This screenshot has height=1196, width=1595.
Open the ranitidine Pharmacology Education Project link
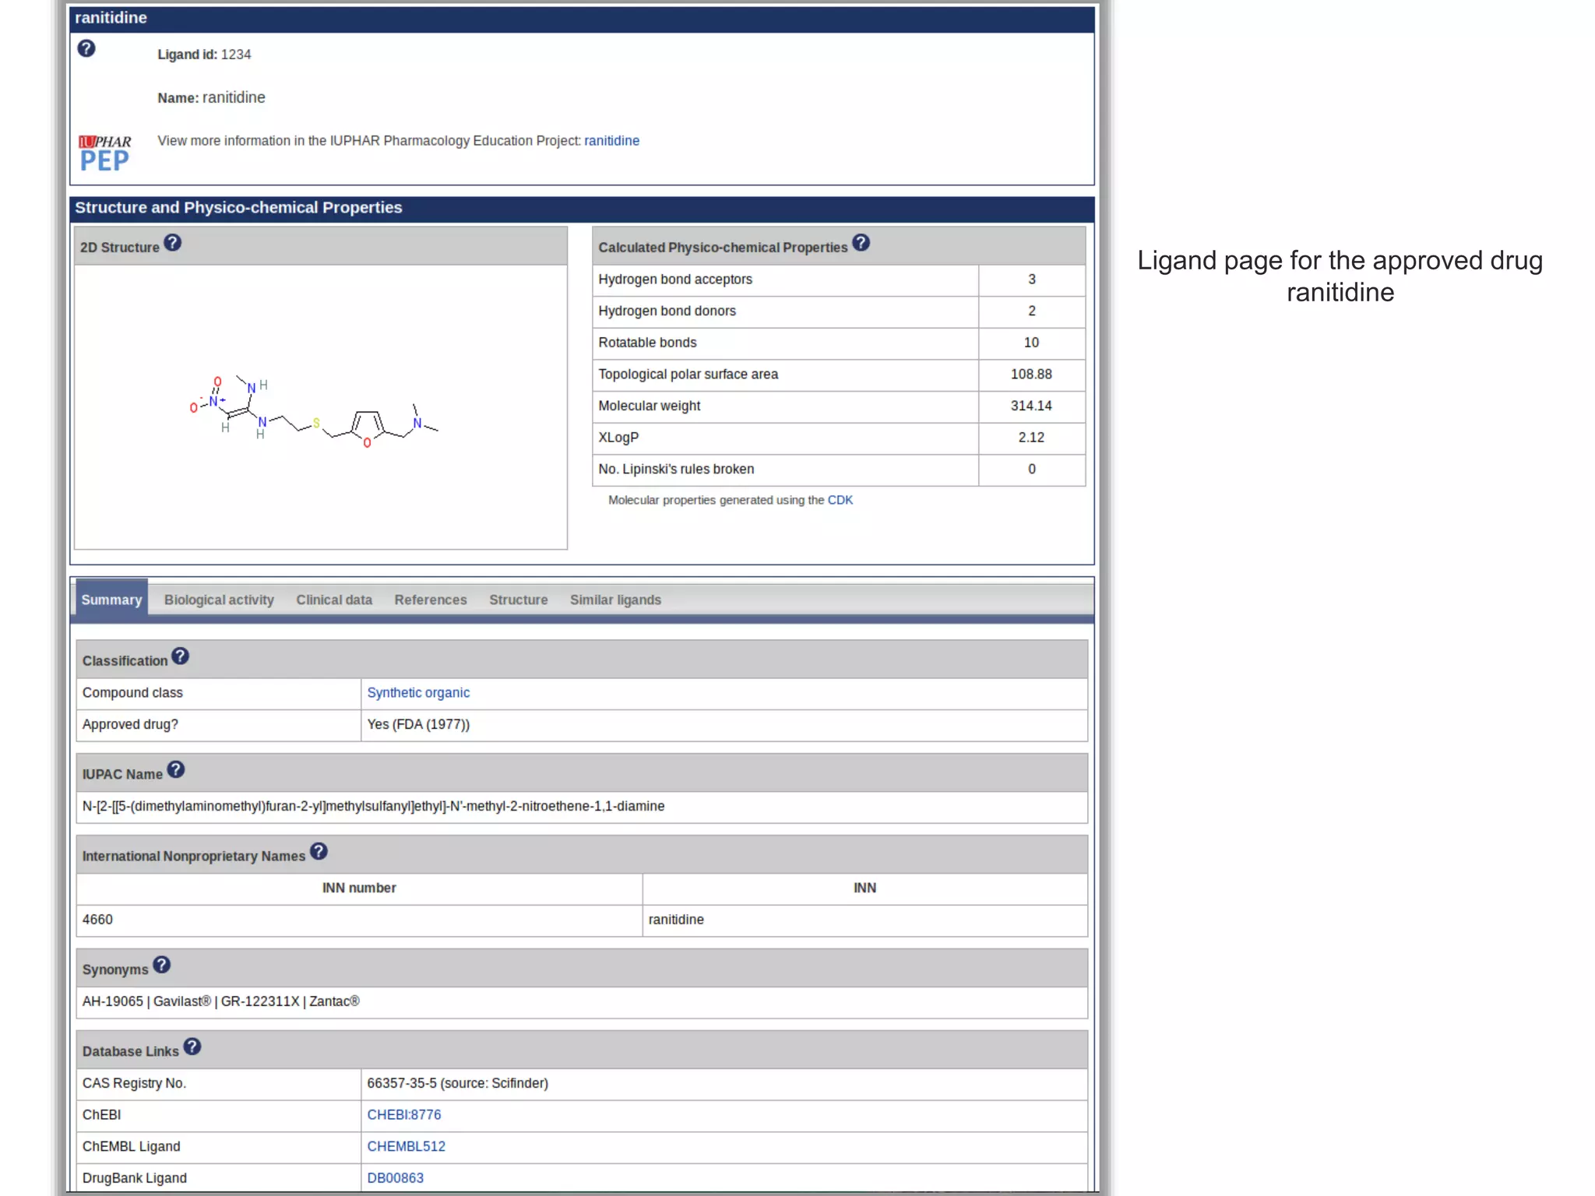612,141
